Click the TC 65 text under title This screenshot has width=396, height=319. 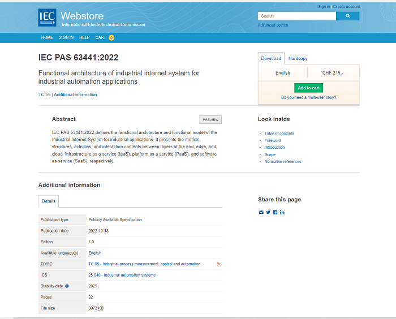tap(45, 94)
